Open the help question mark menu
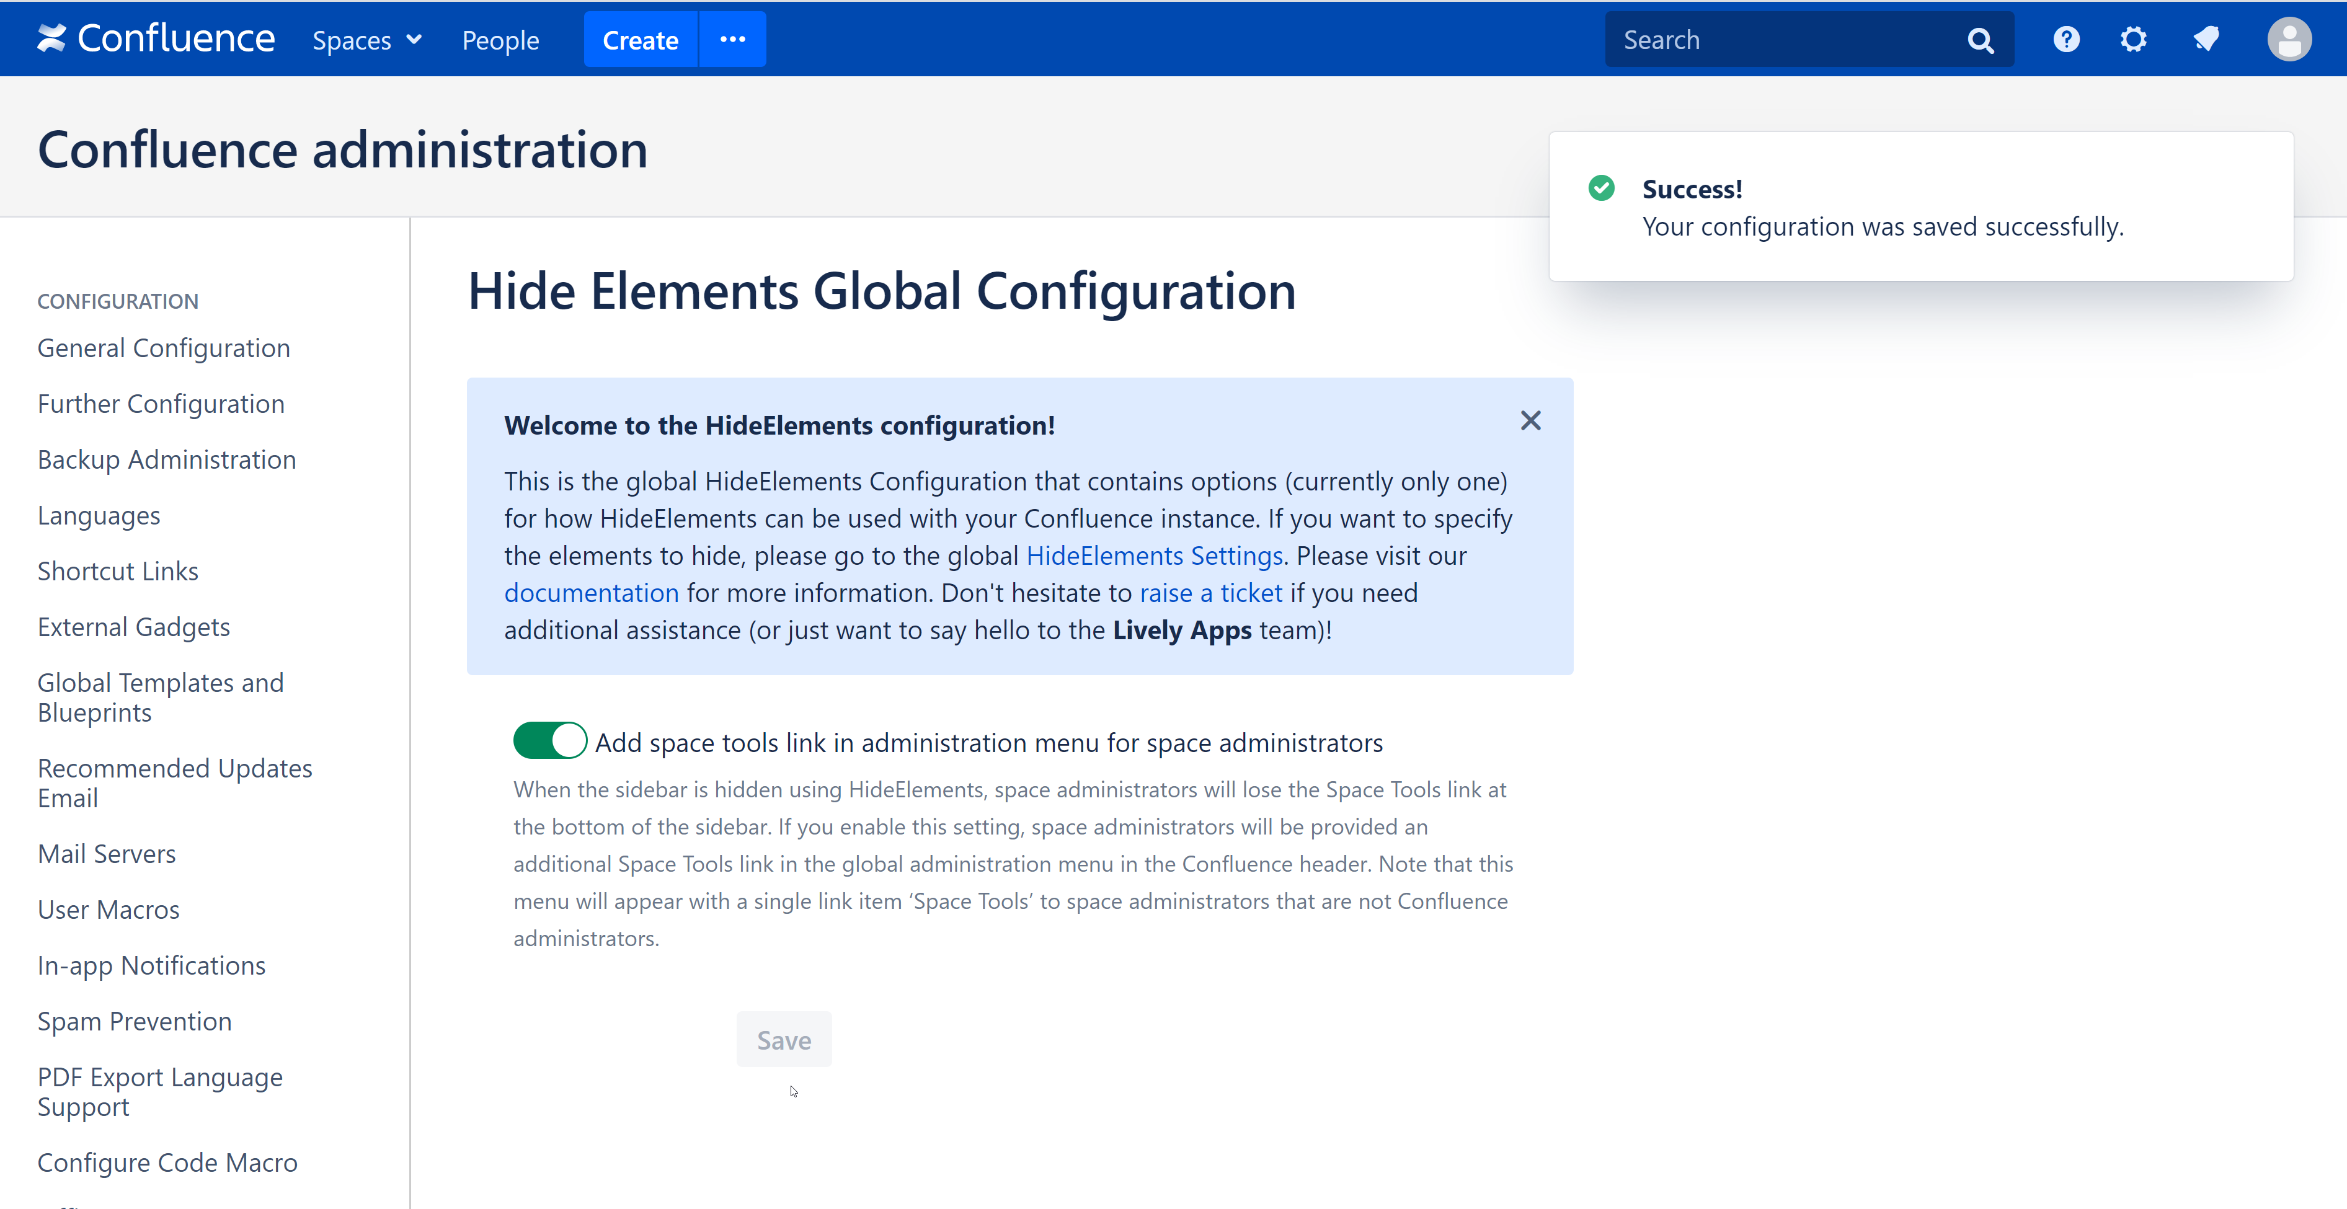Viewport: 2347px width, 1209px height. tap(2066, 40)
